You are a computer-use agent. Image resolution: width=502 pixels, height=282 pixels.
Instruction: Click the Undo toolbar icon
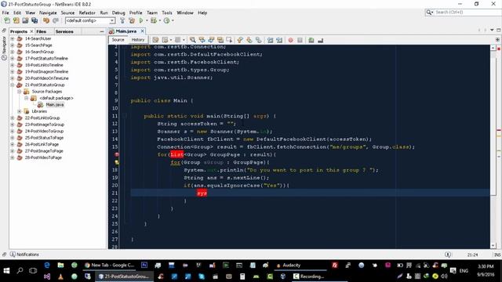pyautogui.click(x=46, y=20)
